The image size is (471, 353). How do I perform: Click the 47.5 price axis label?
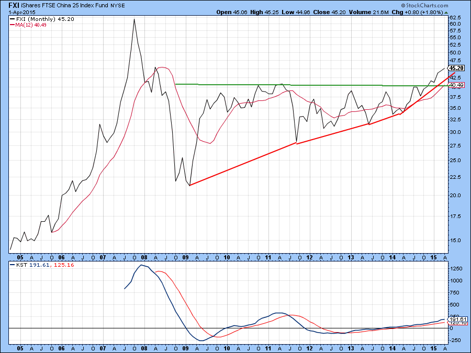point(455,60)
